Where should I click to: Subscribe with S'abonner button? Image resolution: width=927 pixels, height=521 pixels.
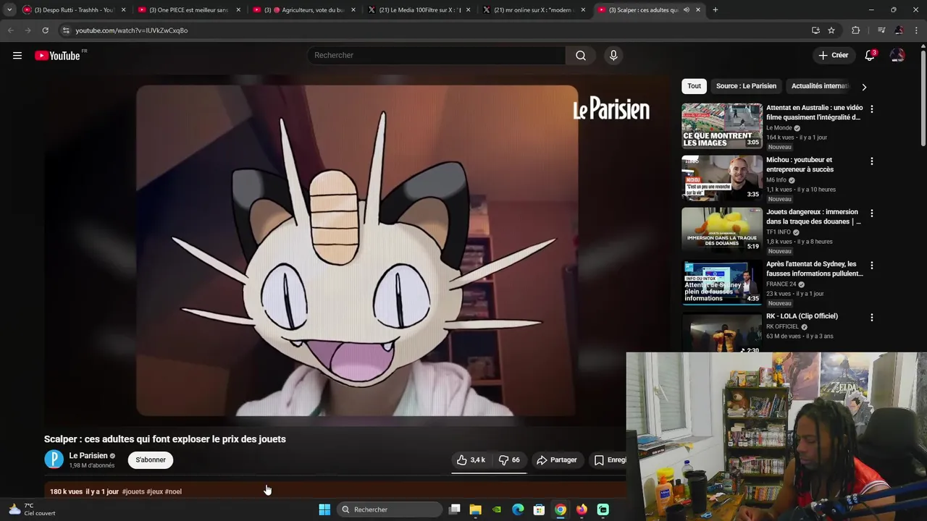pos(151,459)
